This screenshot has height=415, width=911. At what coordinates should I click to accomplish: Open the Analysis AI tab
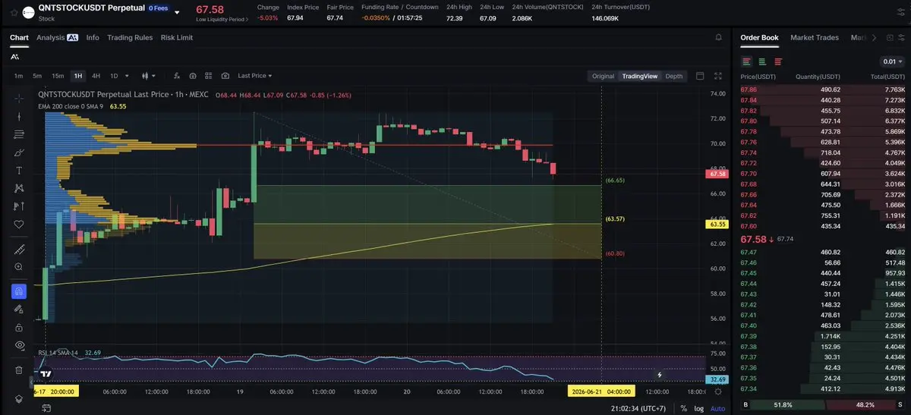[x=57, y=37]
